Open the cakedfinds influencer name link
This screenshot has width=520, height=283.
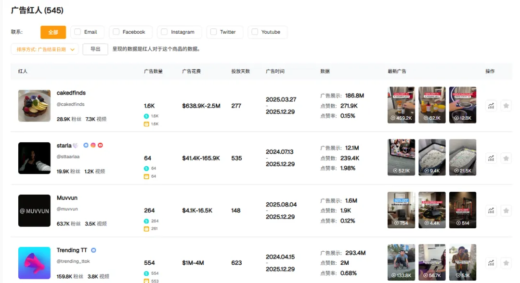tap(71, 93)
